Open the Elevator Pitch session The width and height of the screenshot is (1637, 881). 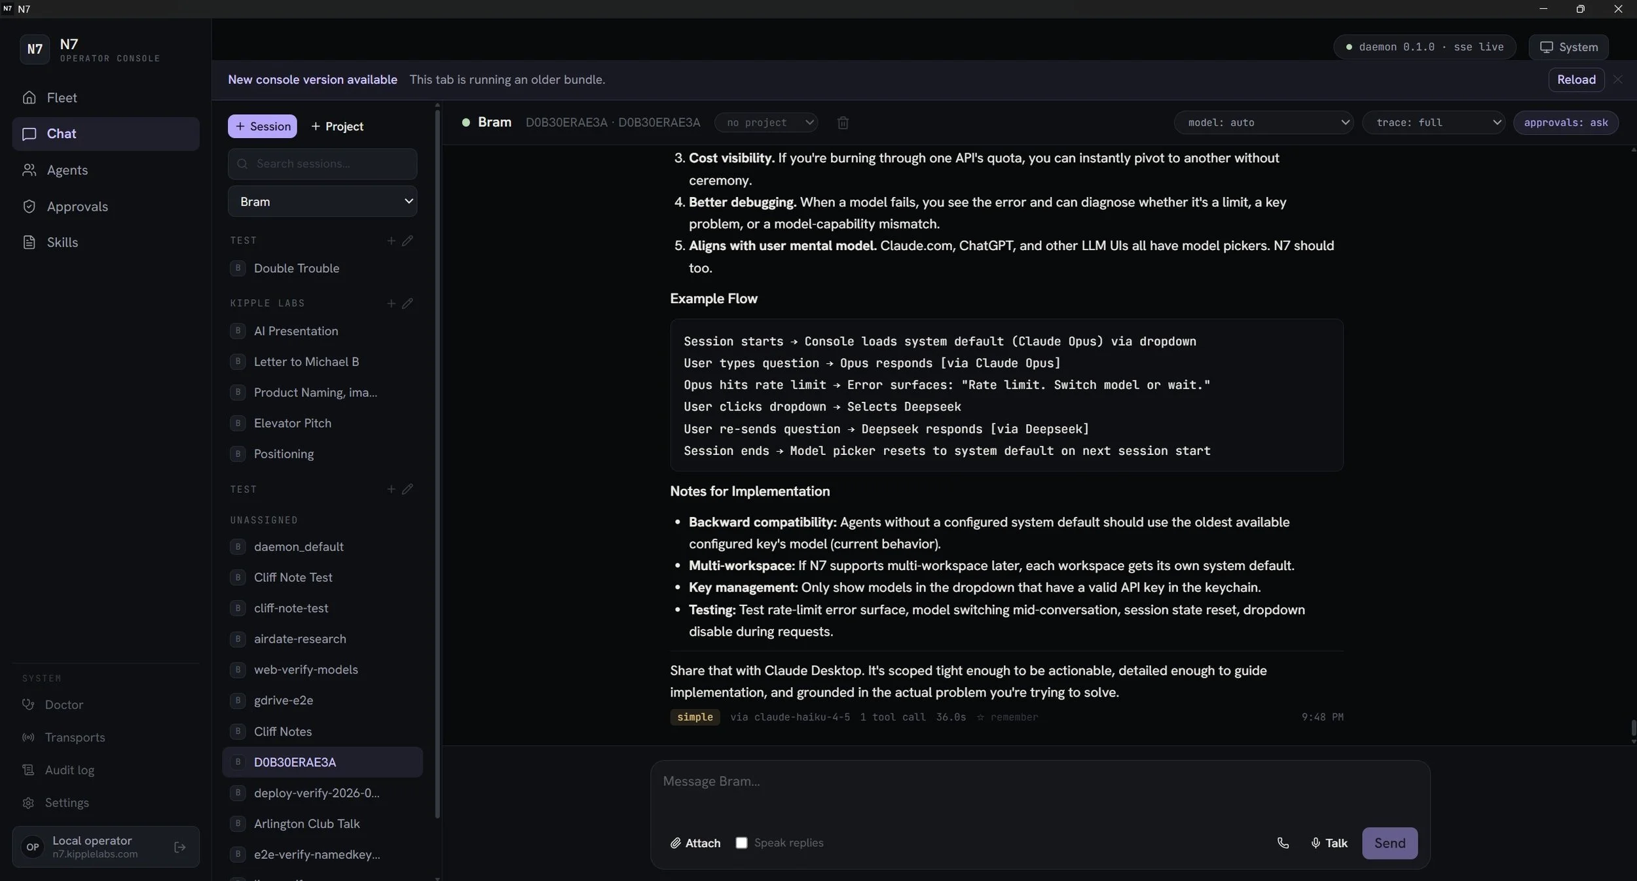click(322, 423)
